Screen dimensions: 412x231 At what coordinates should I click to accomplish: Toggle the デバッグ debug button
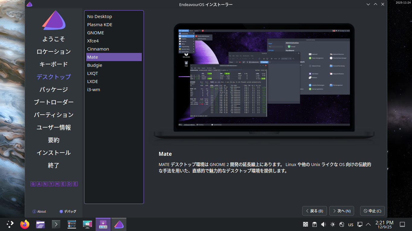pyautogui.click(x=68, y=211)
